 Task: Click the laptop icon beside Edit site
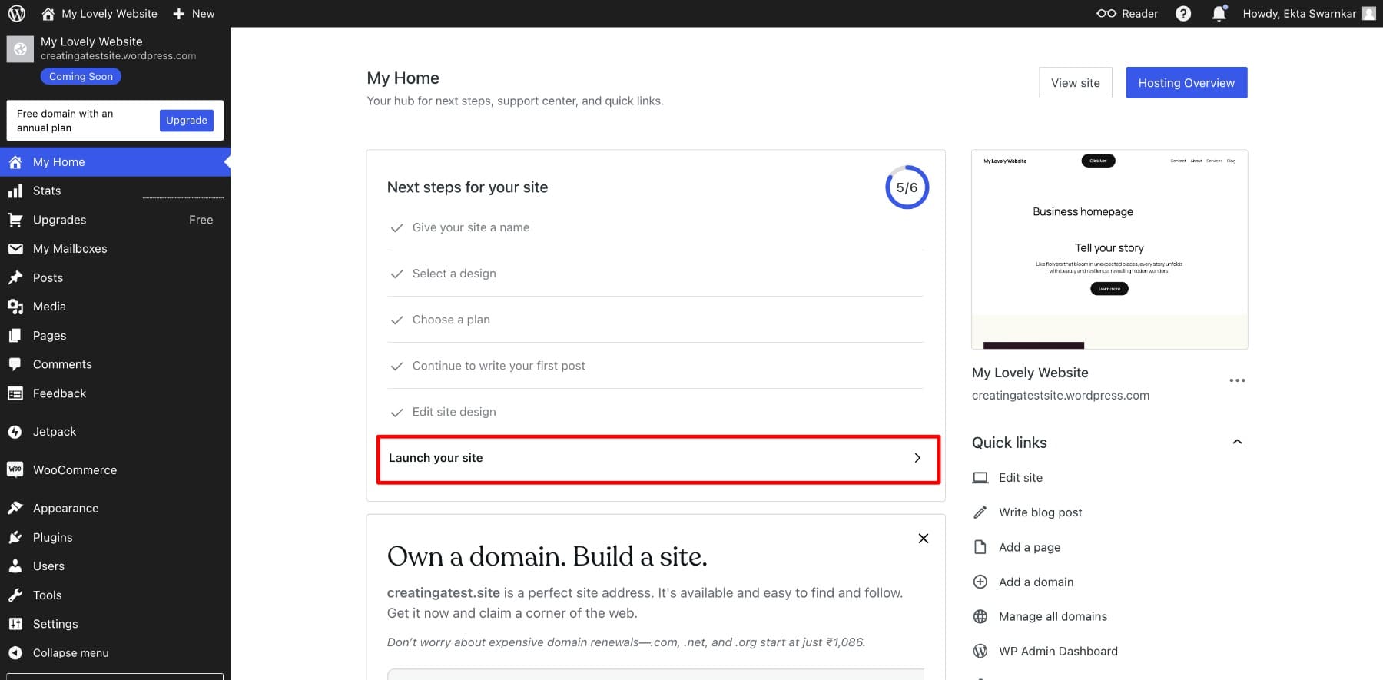(x=980, y=478)
